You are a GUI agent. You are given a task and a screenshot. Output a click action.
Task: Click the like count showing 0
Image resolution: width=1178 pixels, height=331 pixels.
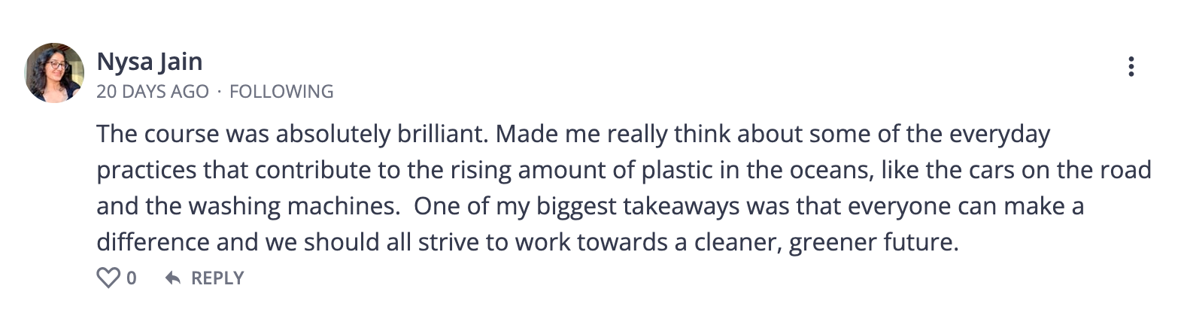click(132, 278)
